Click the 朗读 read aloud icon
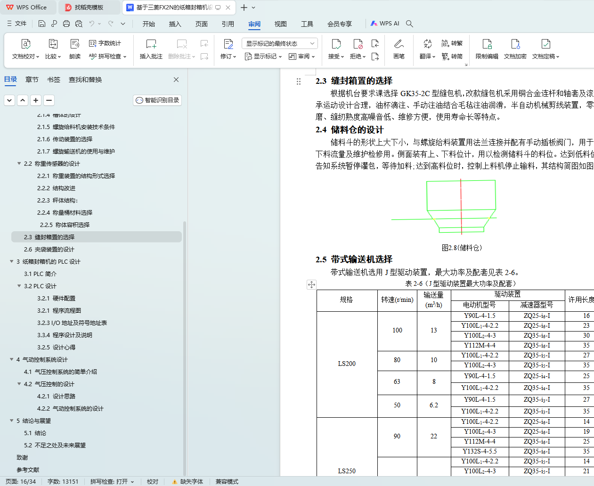 [75, 44]
